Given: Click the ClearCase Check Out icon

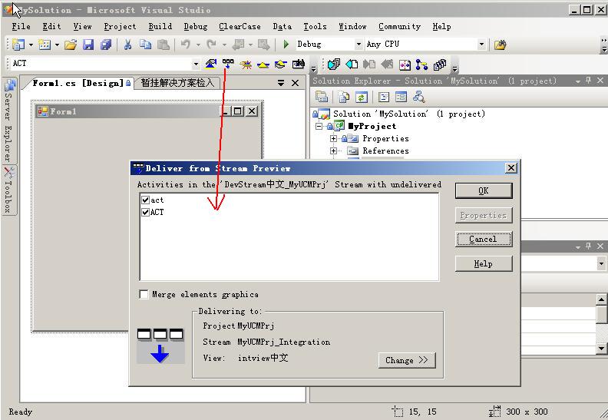Looking at the screenshot, I should [x=352, y=64].
